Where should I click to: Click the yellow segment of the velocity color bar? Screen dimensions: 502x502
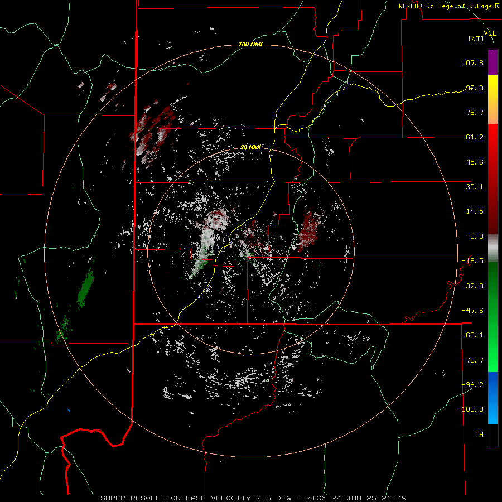tap(493, 99)
